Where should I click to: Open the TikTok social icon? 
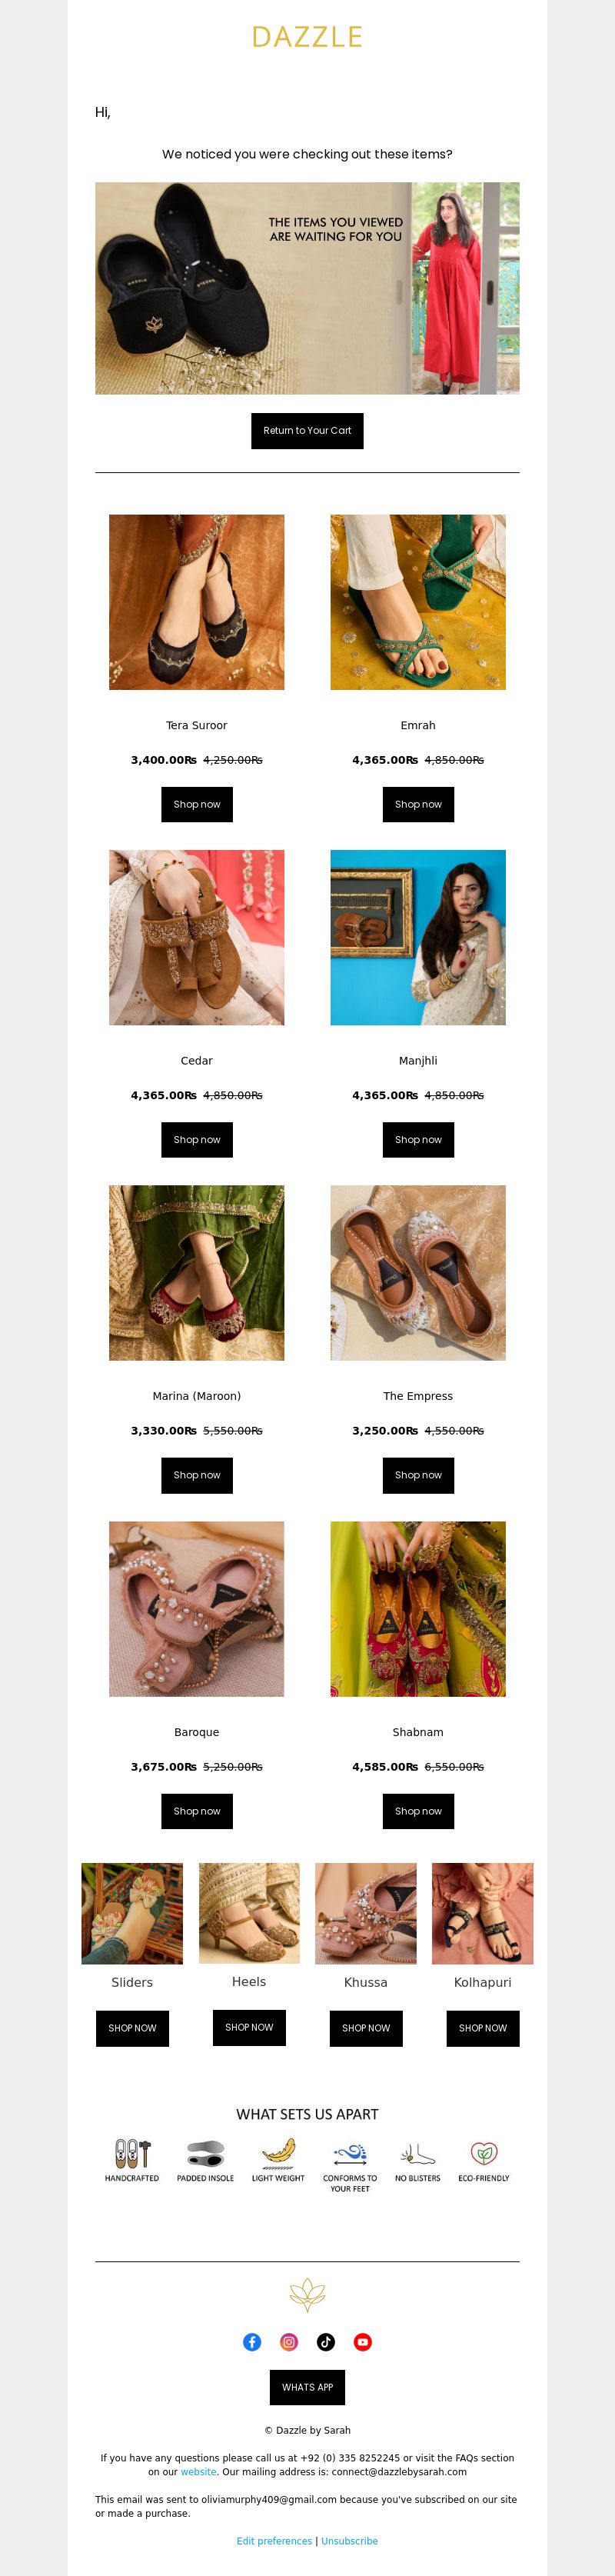(326, 2341)
